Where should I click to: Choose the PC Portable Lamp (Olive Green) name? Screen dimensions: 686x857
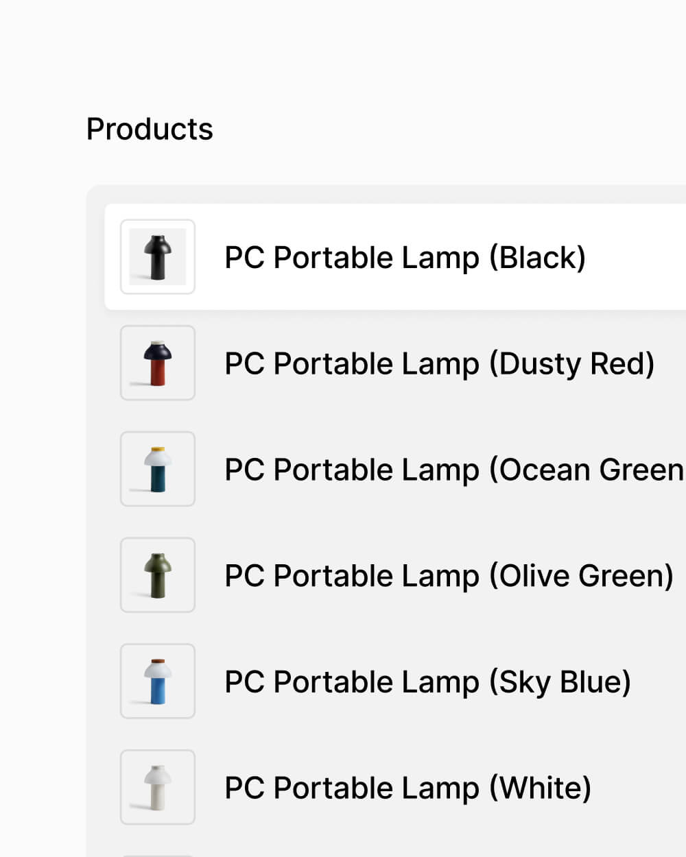[449, 576]
